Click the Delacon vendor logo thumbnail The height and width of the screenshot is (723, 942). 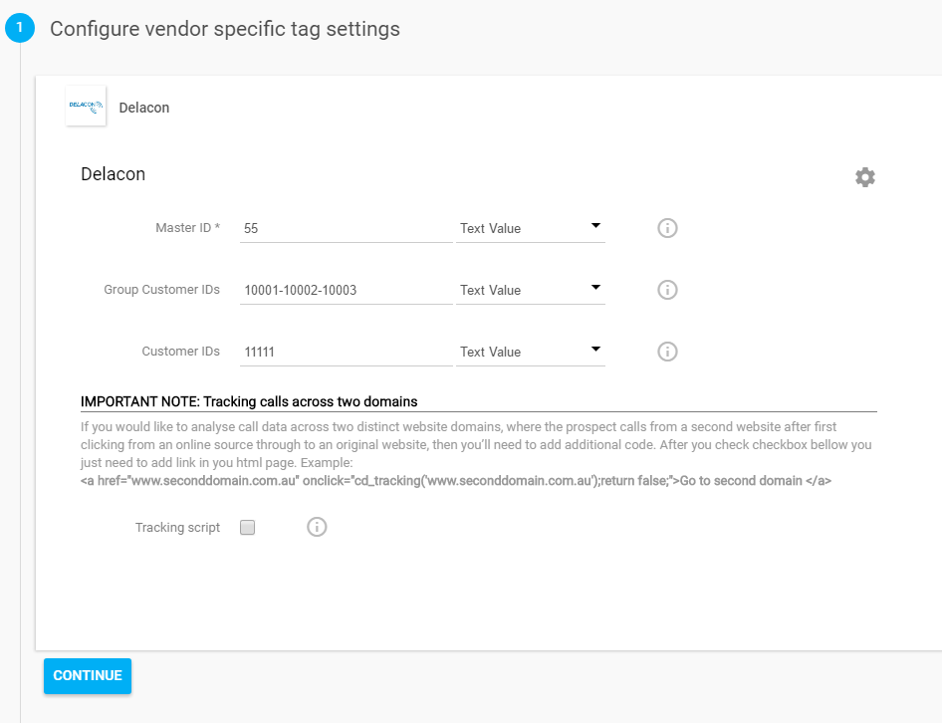coord(86,106)
